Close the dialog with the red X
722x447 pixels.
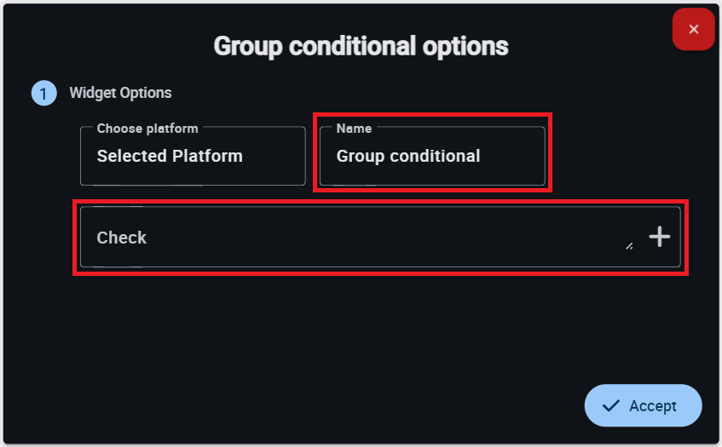(x=693, y=30)
